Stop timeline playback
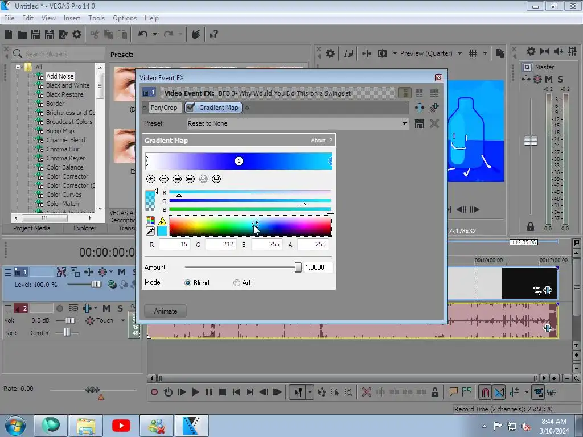583x437 pixels. 223,393
